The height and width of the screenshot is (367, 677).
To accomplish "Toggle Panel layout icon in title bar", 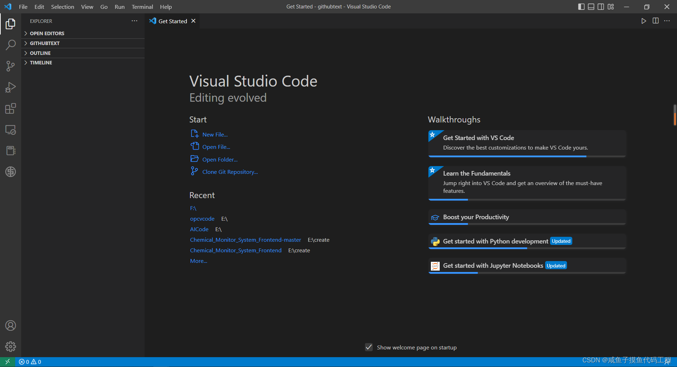I will pos(591,7).
